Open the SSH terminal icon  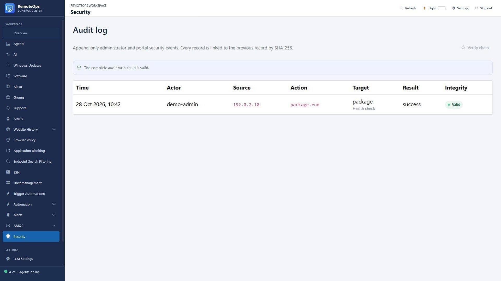(x=8, y=172)
